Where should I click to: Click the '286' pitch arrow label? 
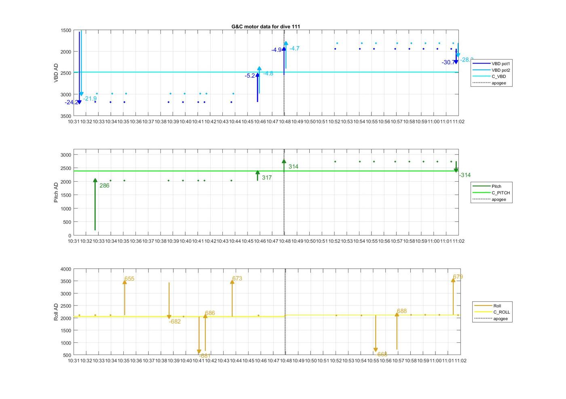(104, 186)
